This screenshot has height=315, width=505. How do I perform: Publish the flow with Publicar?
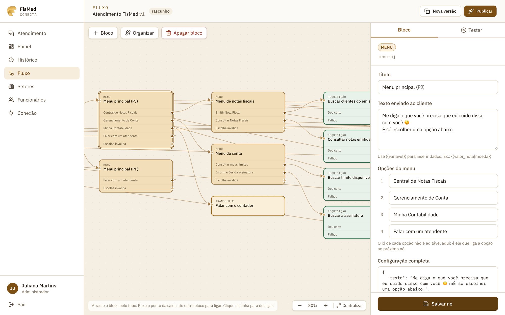tap(480, 11)
